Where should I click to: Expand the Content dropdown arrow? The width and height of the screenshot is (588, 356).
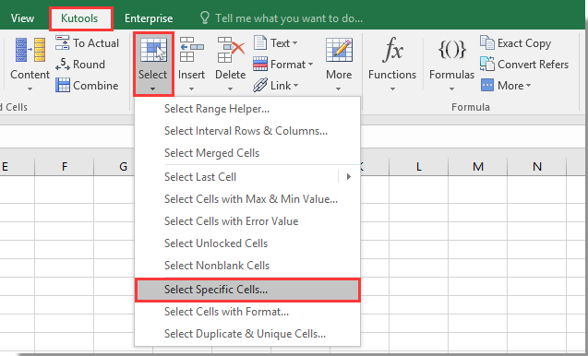click(x=30, y=89)
